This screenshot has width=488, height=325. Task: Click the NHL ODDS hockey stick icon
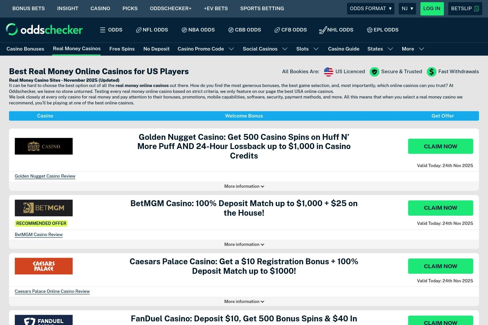pos(323,30)
